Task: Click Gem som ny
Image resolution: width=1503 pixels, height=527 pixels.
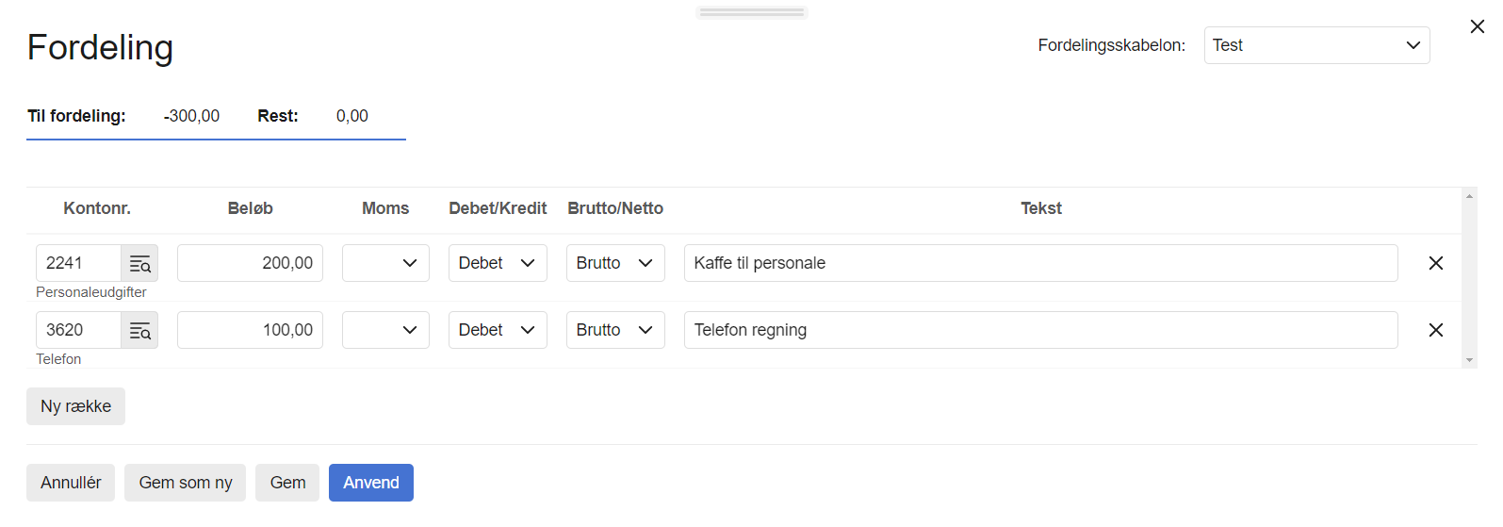Action: coord(185,483)
